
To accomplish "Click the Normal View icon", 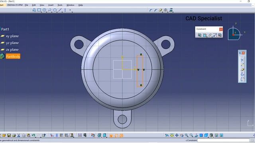I will click(196, 135).
